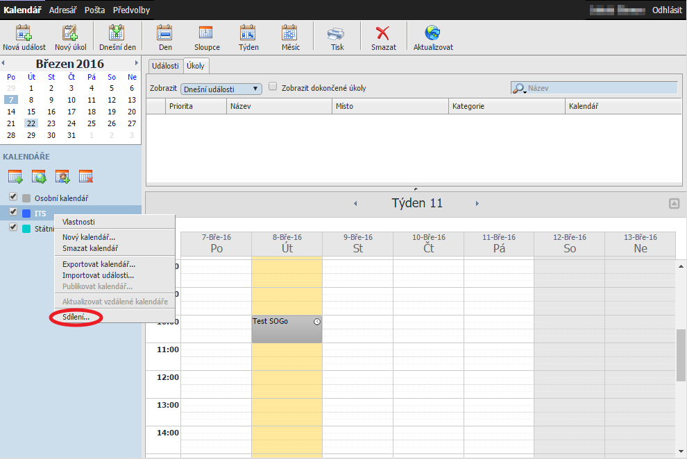This screenshot has width=687, height=459.
Task: Choose Smazat kalendář in context menu
Action: pos(114,248)
